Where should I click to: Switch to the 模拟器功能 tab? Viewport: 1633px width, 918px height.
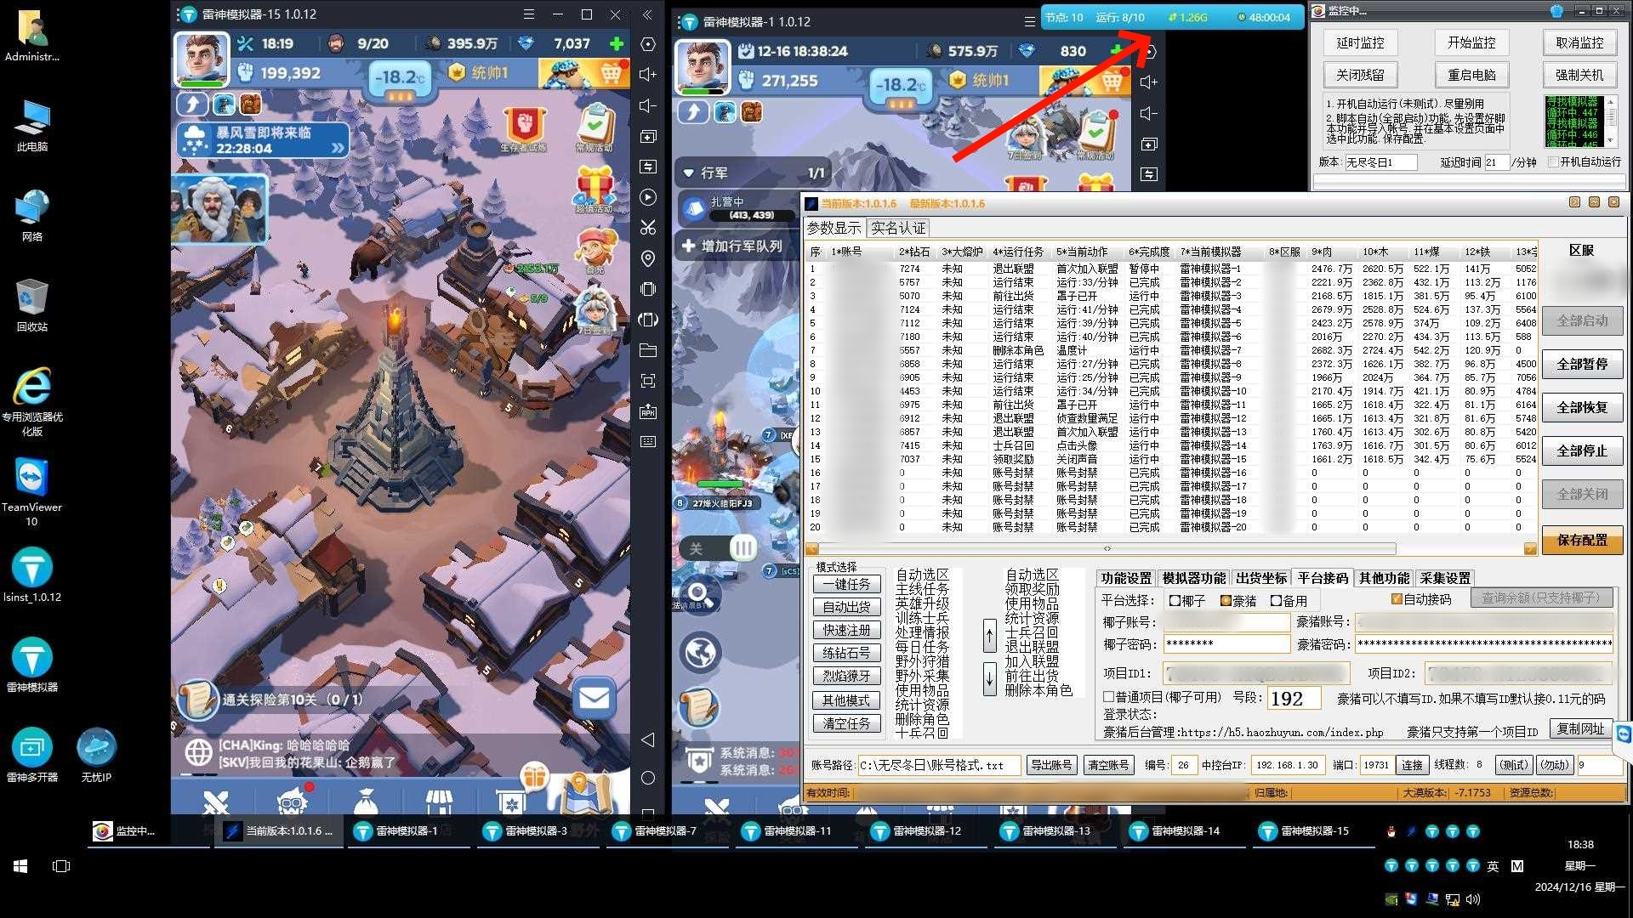(x=1194, y=578)
